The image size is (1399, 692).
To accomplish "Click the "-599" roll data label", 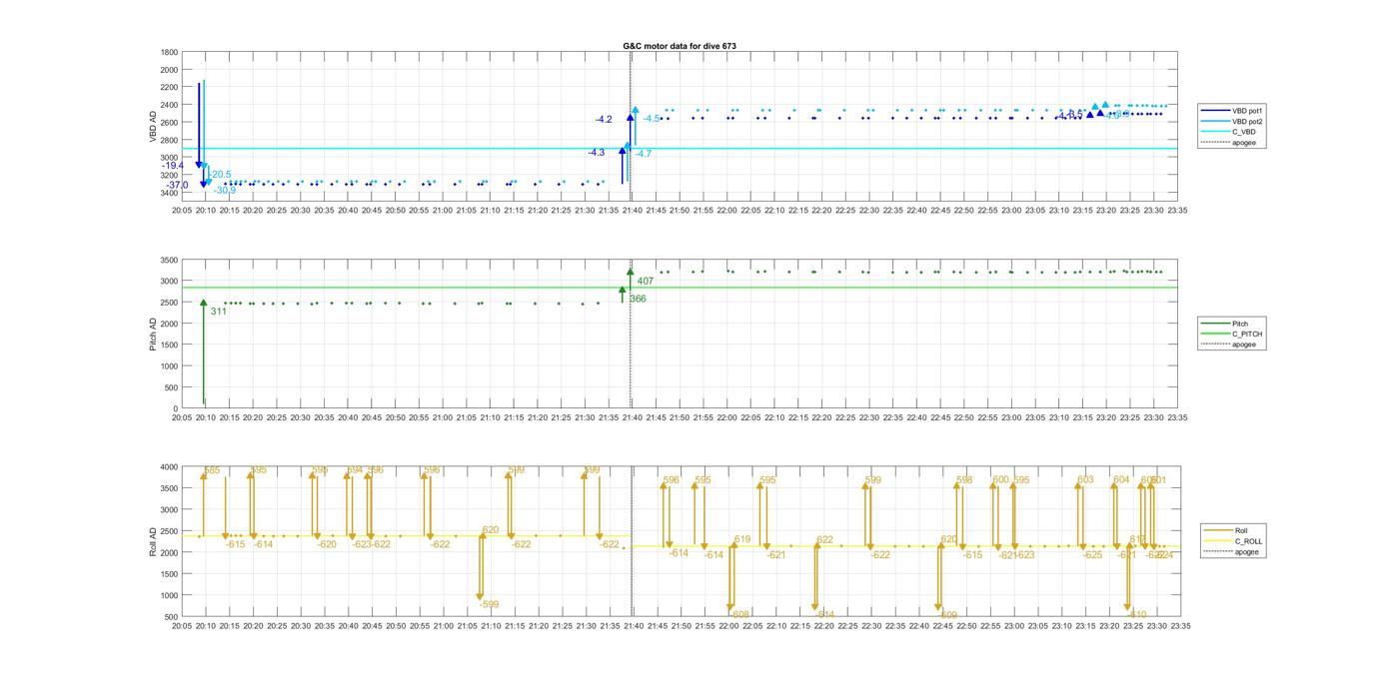I will pyautogui.click(x=489, y=604).
